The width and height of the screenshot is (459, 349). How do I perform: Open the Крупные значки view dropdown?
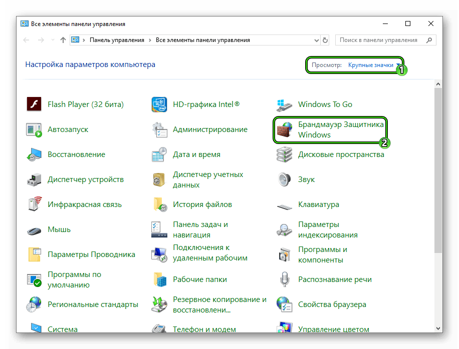point(374,65)
